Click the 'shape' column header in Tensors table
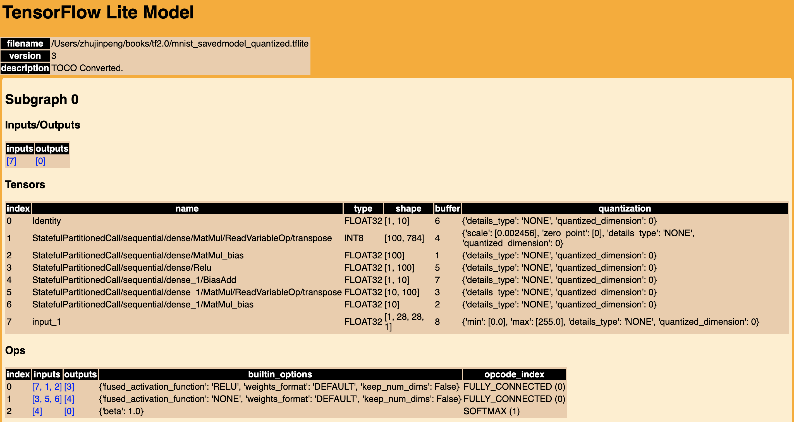794x422 pixels. coord(408,209)
